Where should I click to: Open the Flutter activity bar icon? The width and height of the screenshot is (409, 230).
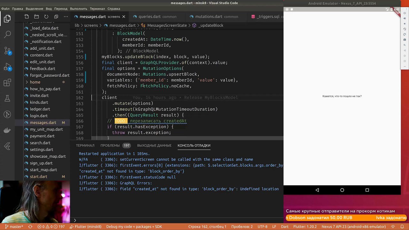pyautogui.click(x=7, y=146)
